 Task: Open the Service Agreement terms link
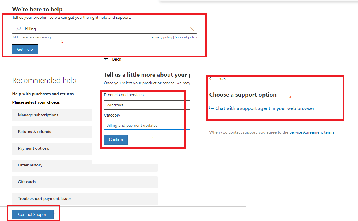(x=312, y=132)
